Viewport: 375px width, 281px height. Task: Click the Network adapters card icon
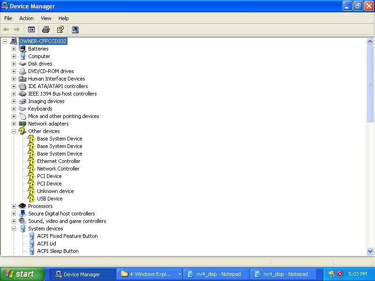(x=22, y=124)
